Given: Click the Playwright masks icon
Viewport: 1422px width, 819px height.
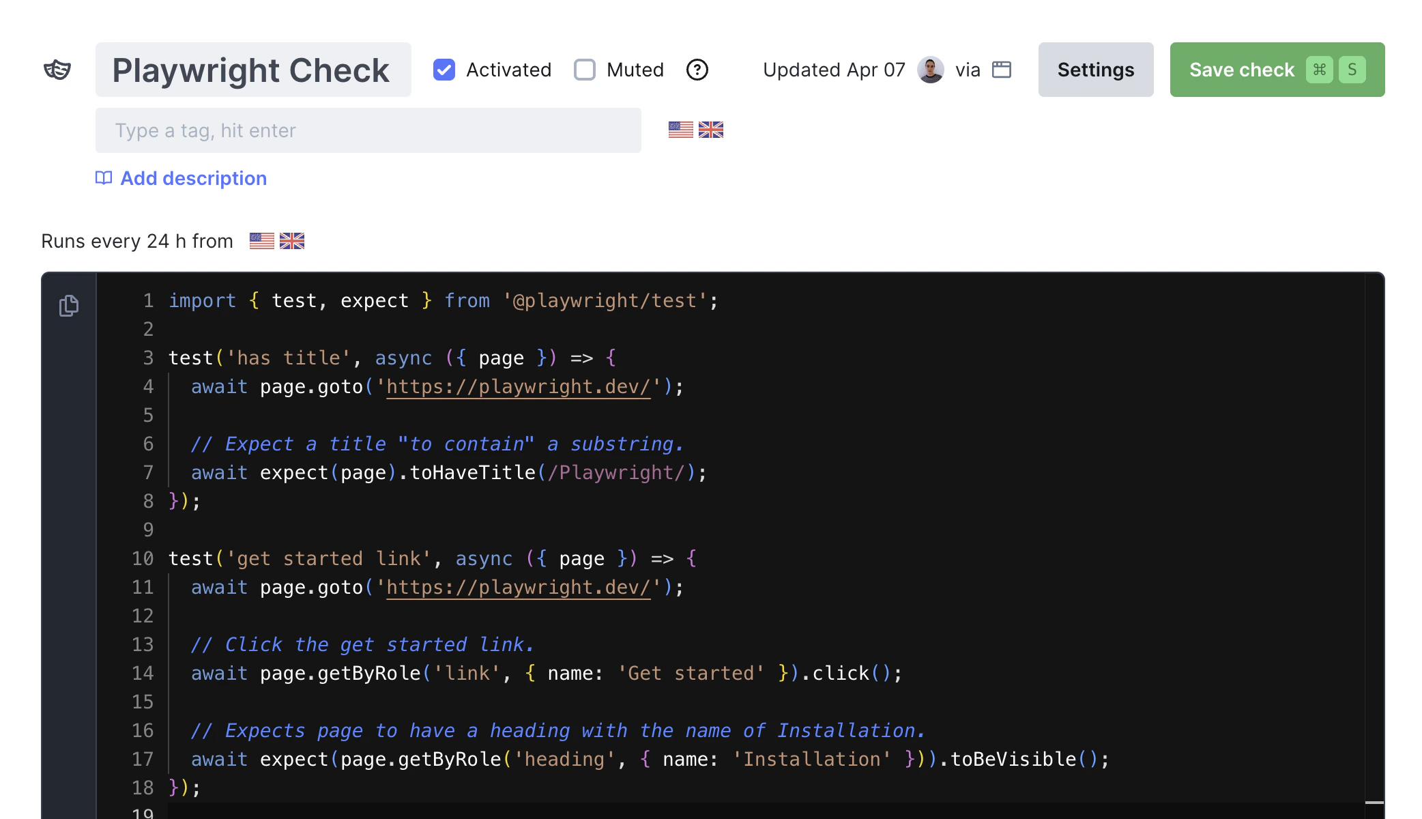Looking at the screenshot, I should tap(57, 70).
